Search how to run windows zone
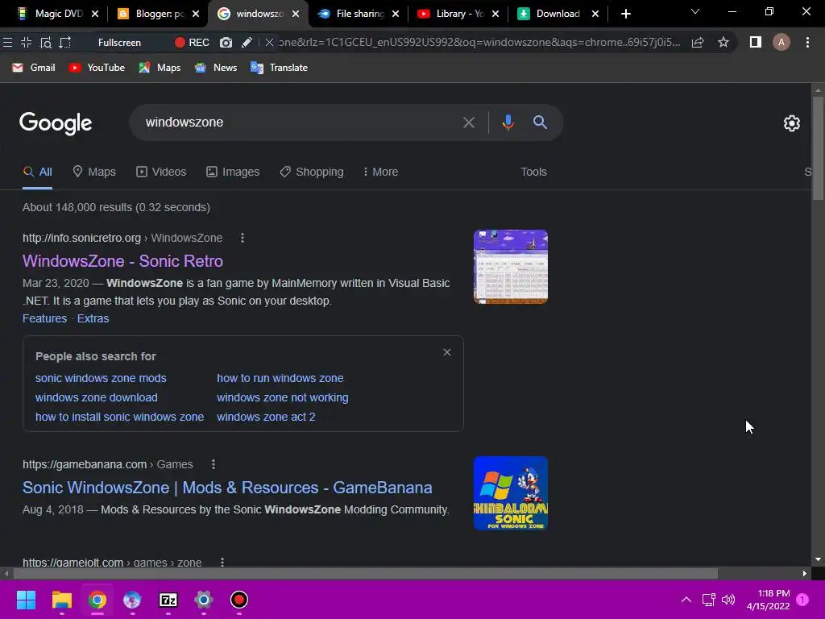This screenshot has height=619, width=825. pos(280,379)
